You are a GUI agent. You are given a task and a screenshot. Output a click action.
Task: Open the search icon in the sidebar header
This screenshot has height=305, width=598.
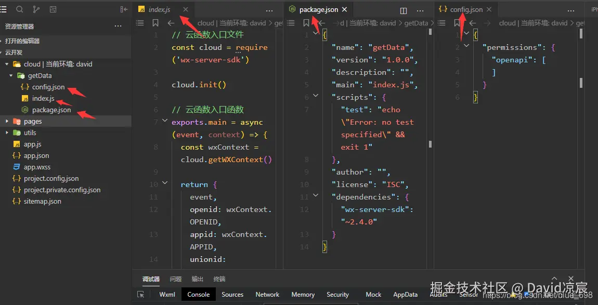click(19, 9)
